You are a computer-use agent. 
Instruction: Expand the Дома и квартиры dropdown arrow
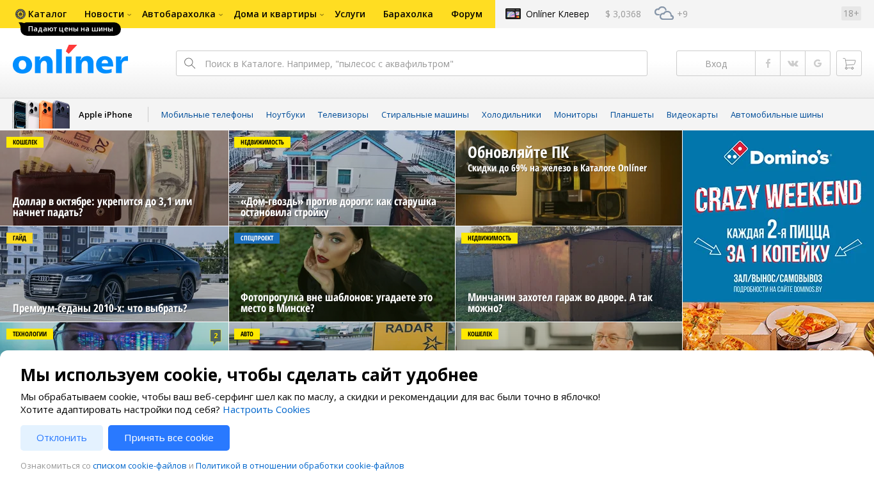point(322,15)
